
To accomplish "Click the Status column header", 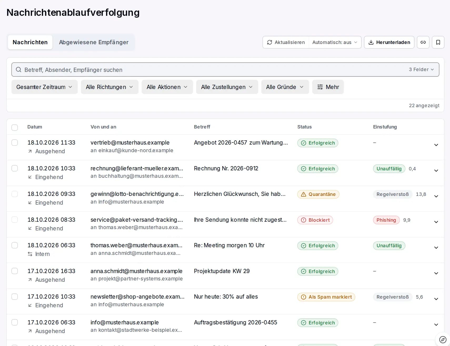I will coord(304,127).
